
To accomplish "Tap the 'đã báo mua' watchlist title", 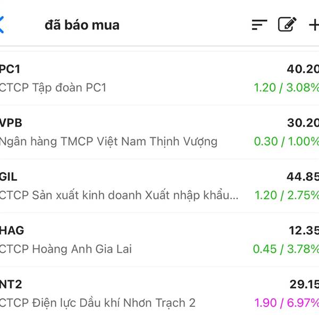I will click(82, 25).
